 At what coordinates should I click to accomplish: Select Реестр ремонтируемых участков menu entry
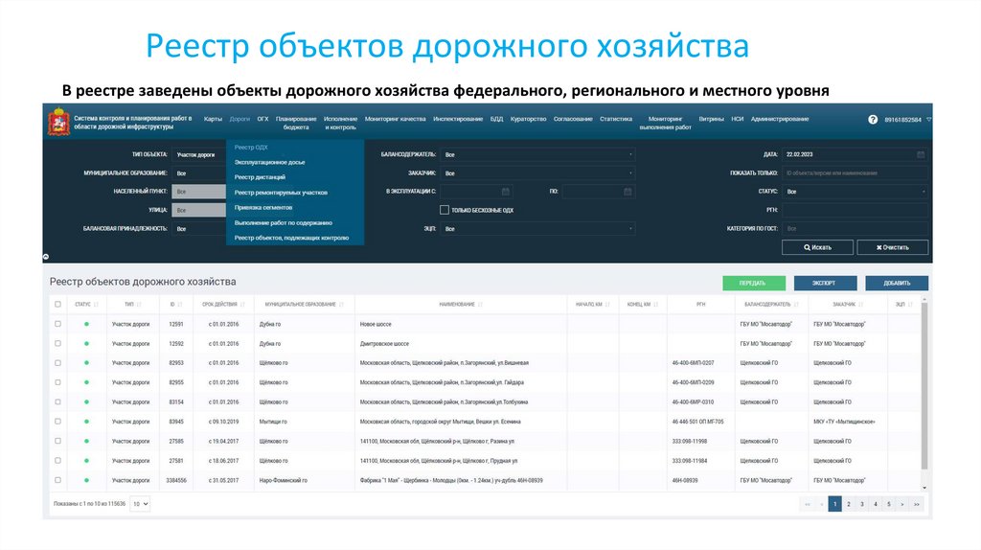pyautogui.click(x=281, y=193)
